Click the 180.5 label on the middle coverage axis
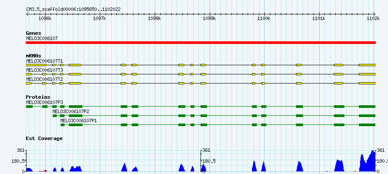The image size is (388, 174). click(x=209, y=161)
